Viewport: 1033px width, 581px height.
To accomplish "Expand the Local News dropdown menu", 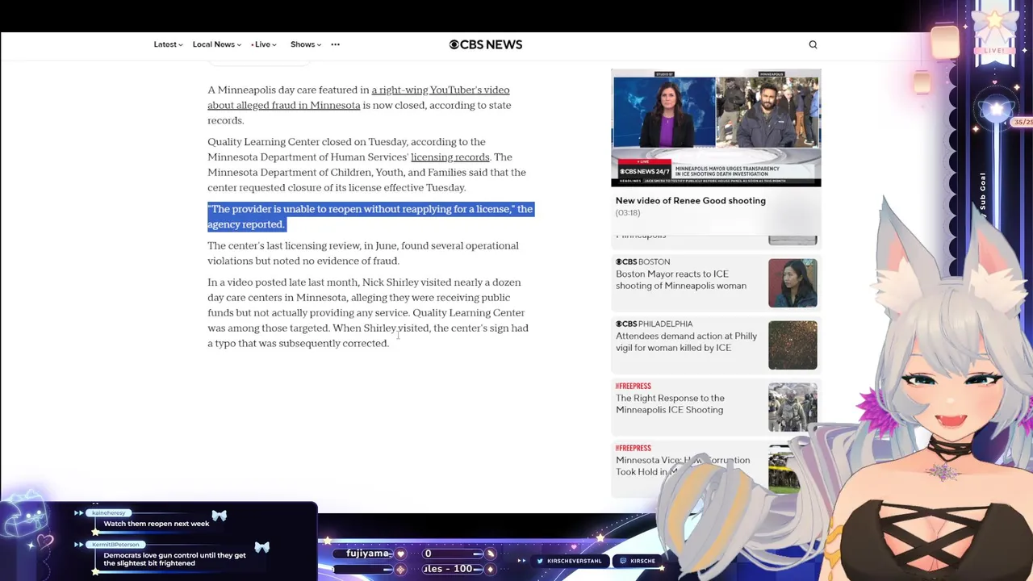I will (x=216, y=44).
